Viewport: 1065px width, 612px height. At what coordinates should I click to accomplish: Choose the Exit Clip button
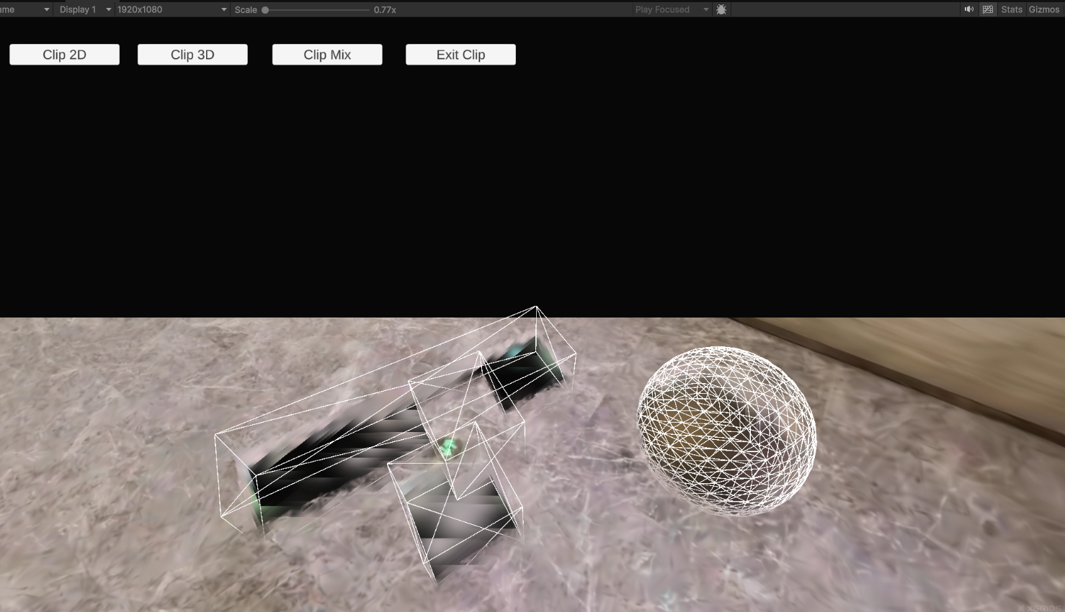click(x=460, y=55)
